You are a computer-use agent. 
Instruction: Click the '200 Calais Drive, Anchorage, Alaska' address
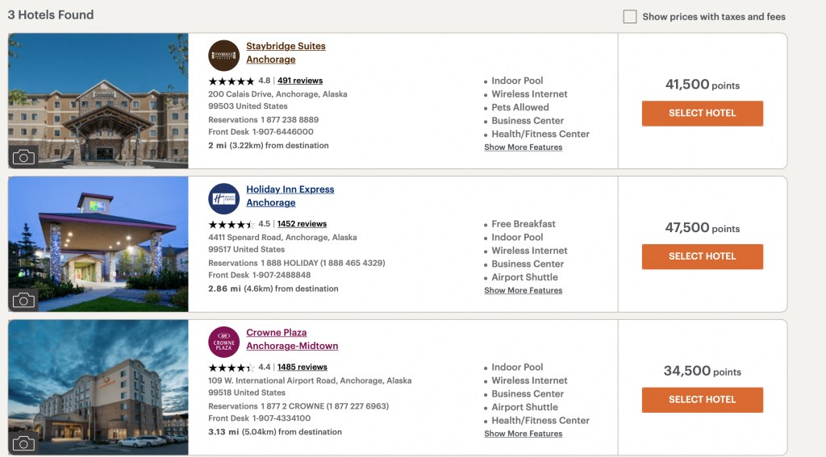pyautogui.click(x=277, y=94)
